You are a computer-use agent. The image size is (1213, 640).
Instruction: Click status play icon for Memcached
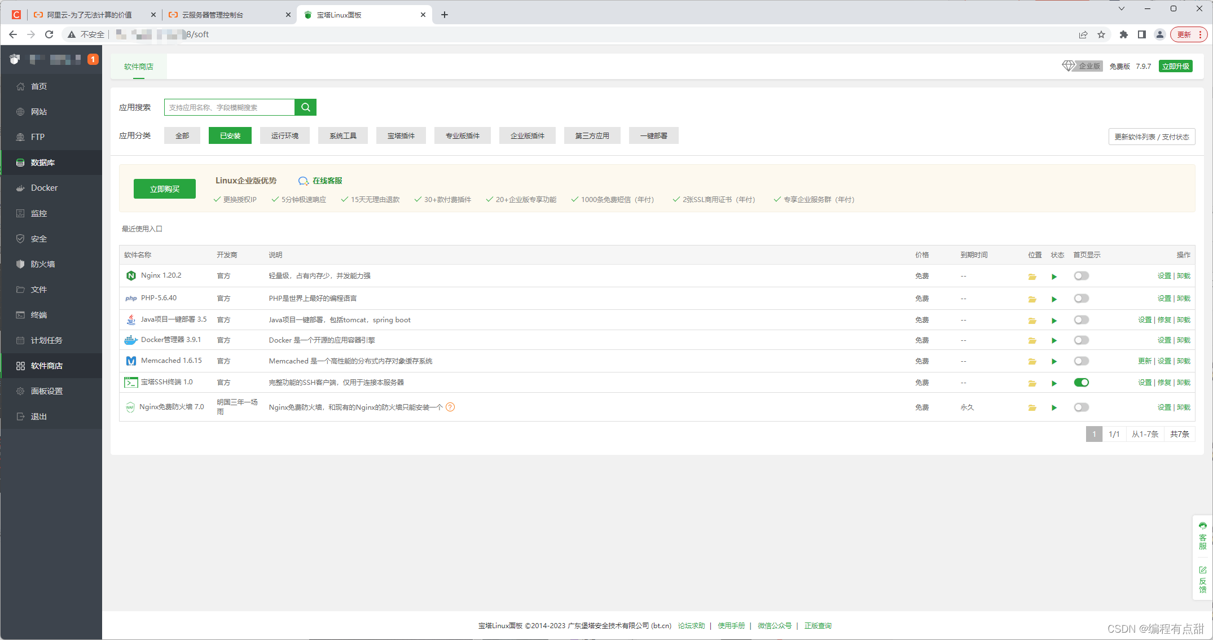1054,361
